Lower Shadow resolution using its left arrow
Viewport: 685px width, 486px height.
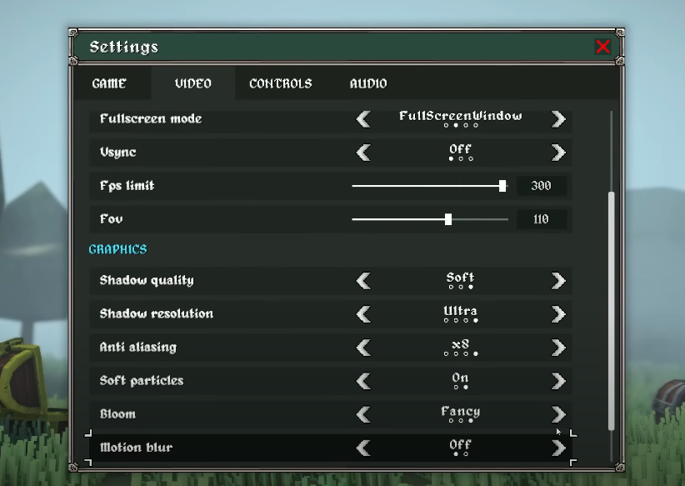coord(363,313)
